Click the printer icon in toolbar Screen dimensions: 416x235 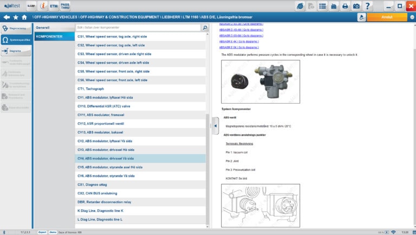pyautogui.click(x=345, y=6)
